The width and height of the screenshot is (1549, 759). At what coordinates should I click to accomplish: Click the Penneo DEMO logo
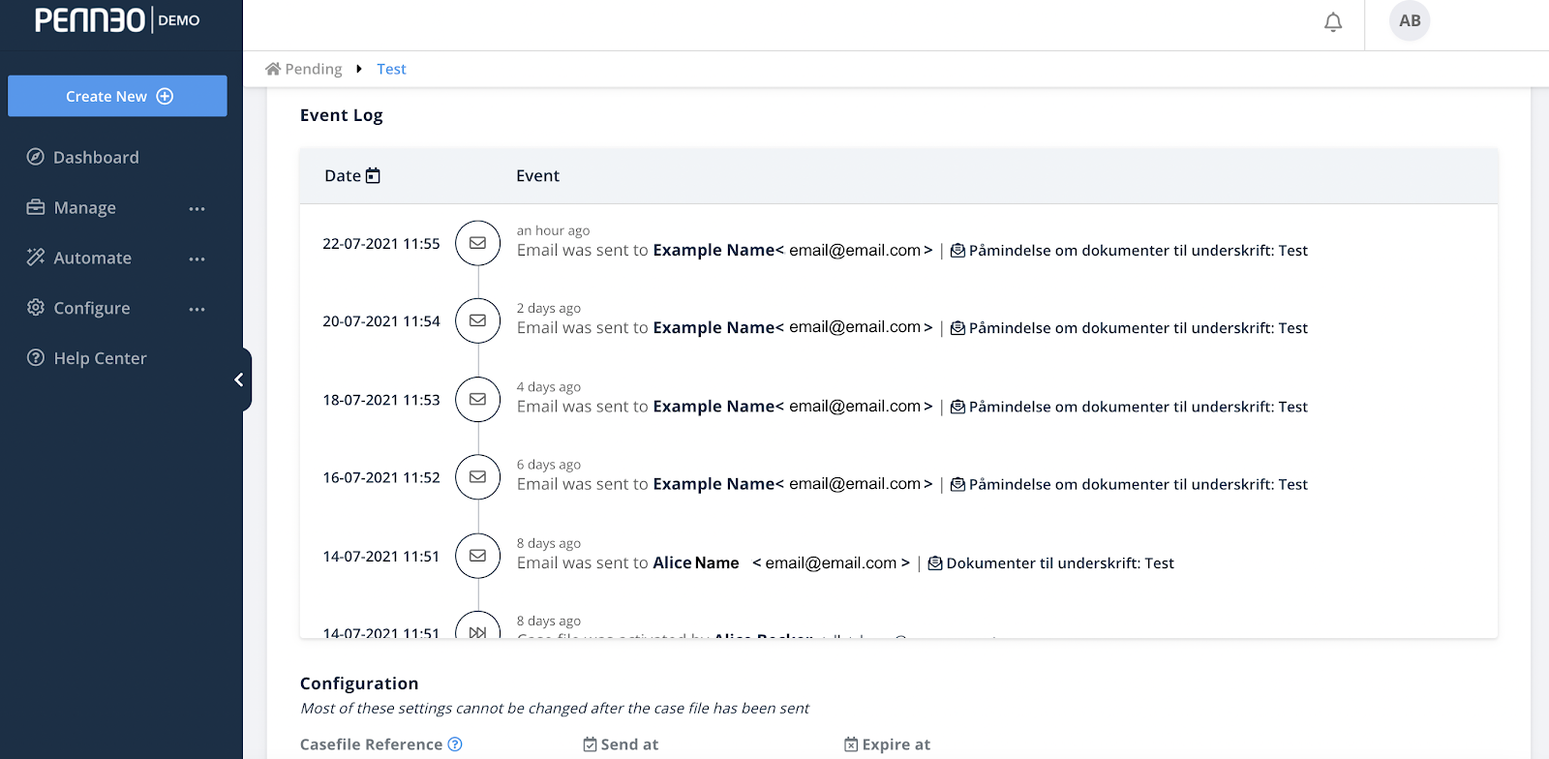(x=117, y=20)
